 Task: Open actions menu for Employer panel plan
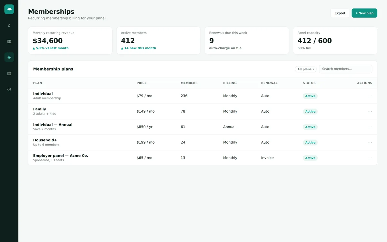(370, 158)
